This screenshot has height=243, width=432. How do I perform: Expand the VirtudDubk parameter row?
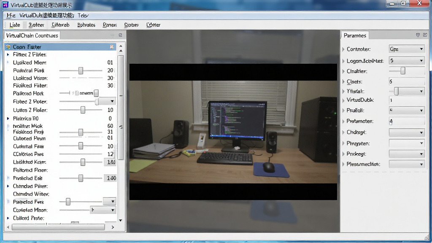click(343, 100)
